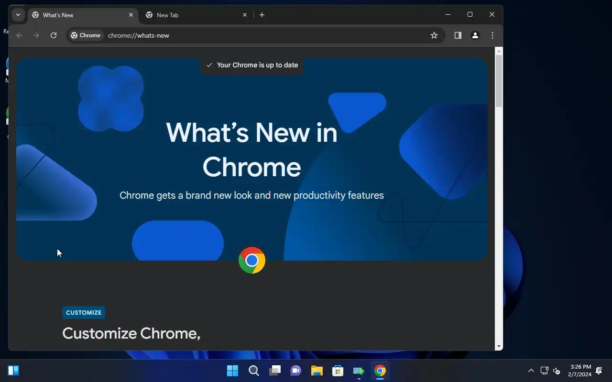Open taskbar Search
The image size is (612, 382).
(x=254, y=371)
